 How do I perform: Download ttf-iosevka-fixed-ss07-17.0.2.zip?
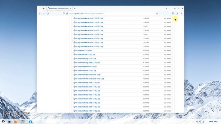coord(88,111)
